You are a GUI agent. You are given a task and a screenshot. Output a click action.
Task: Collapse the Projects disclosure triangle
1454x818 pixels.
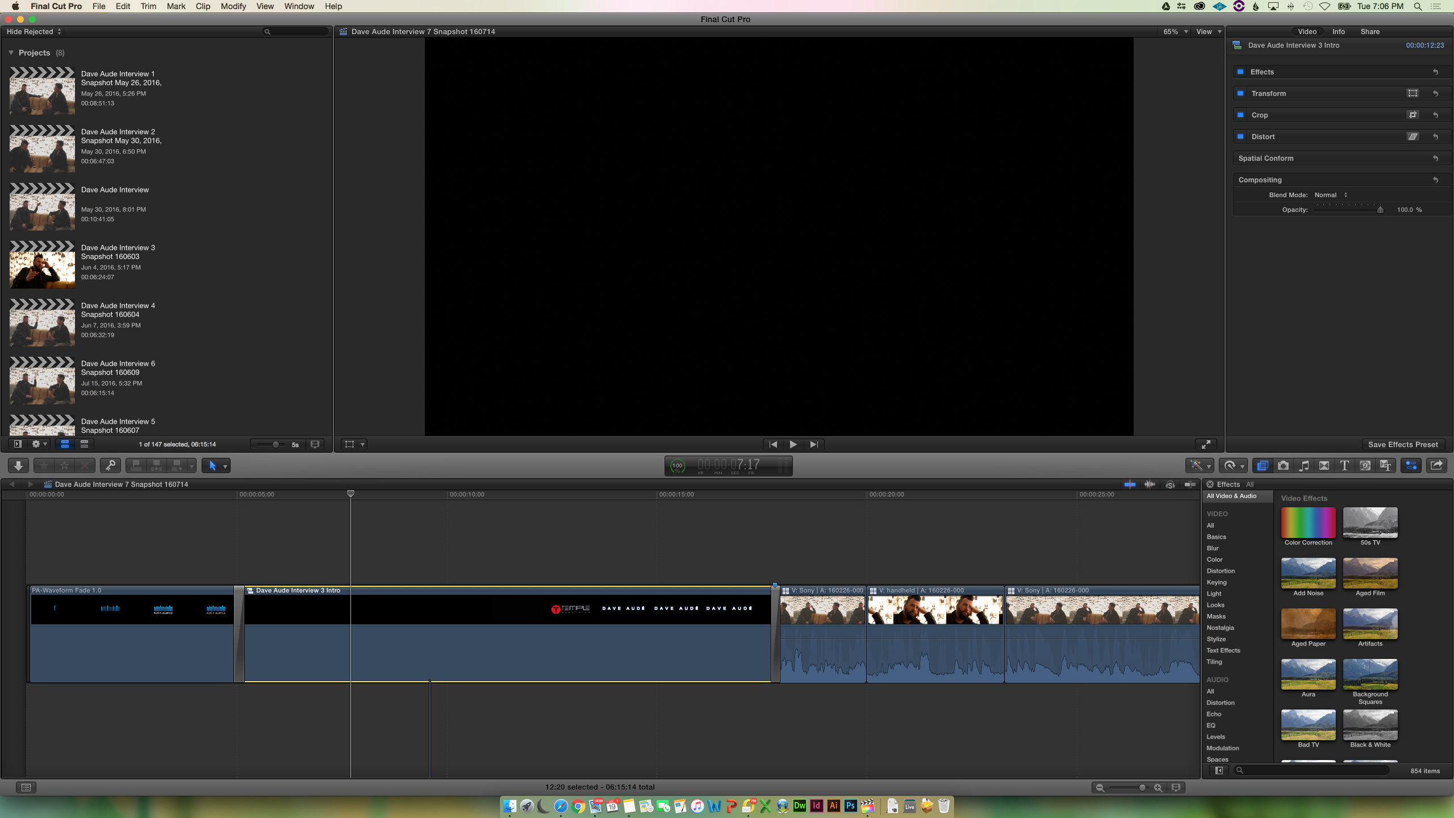point(11,53)
